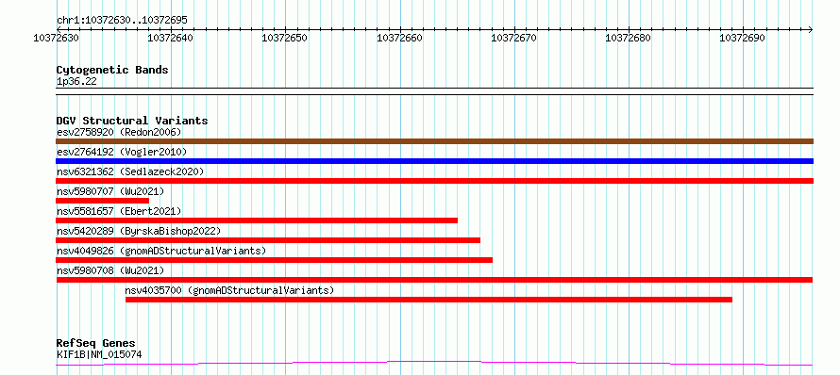Click the RefSeq Genes track heading
The width and height of the screenshot is (840, 375).
pyautogui.click(x=96, y=344)
